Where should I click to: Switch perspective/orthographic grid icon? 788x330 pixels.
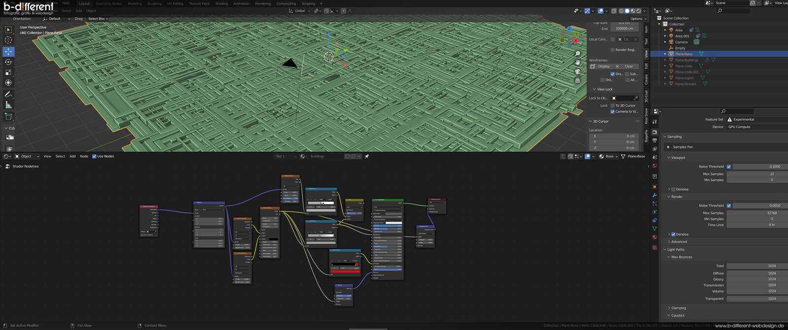pyautogui.click(x=578, y=80)
